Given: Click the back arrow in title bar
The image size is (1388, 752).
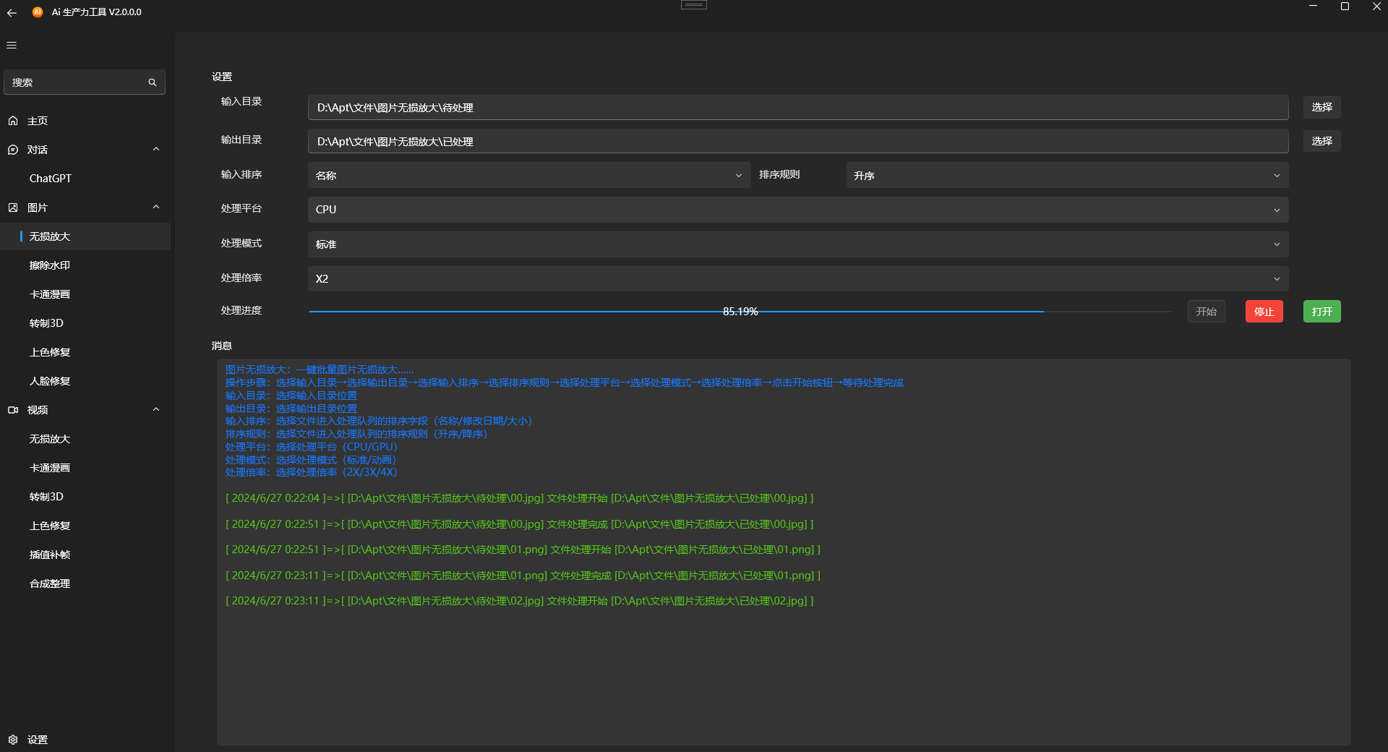Looking at the screenshot, I should (12, 12).
